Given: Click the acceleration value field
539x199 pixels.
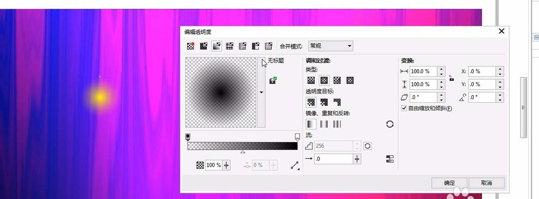Looking at the screenshot, I should tap(334, 159).
